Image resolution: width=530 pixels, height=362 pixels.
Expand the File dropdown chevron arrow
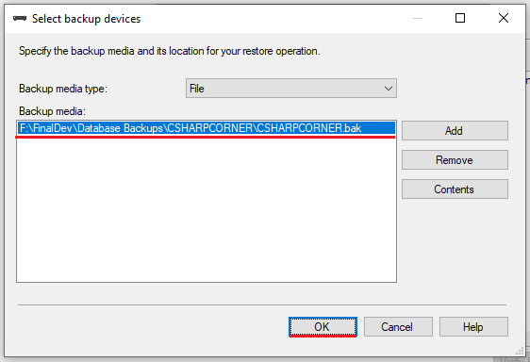tap(389, 89)
